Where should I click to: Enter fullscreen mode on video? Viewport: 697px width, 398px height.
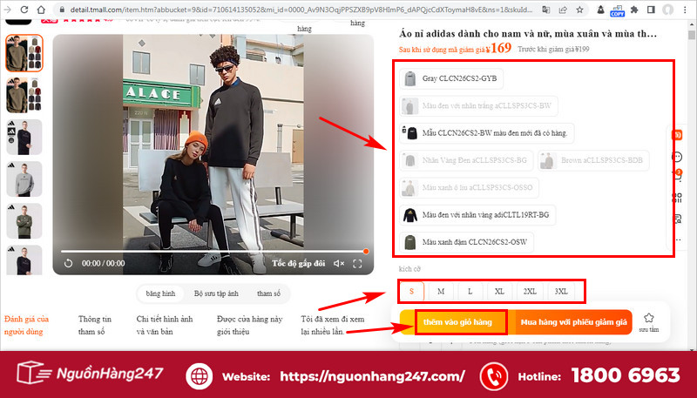point(358,263)
